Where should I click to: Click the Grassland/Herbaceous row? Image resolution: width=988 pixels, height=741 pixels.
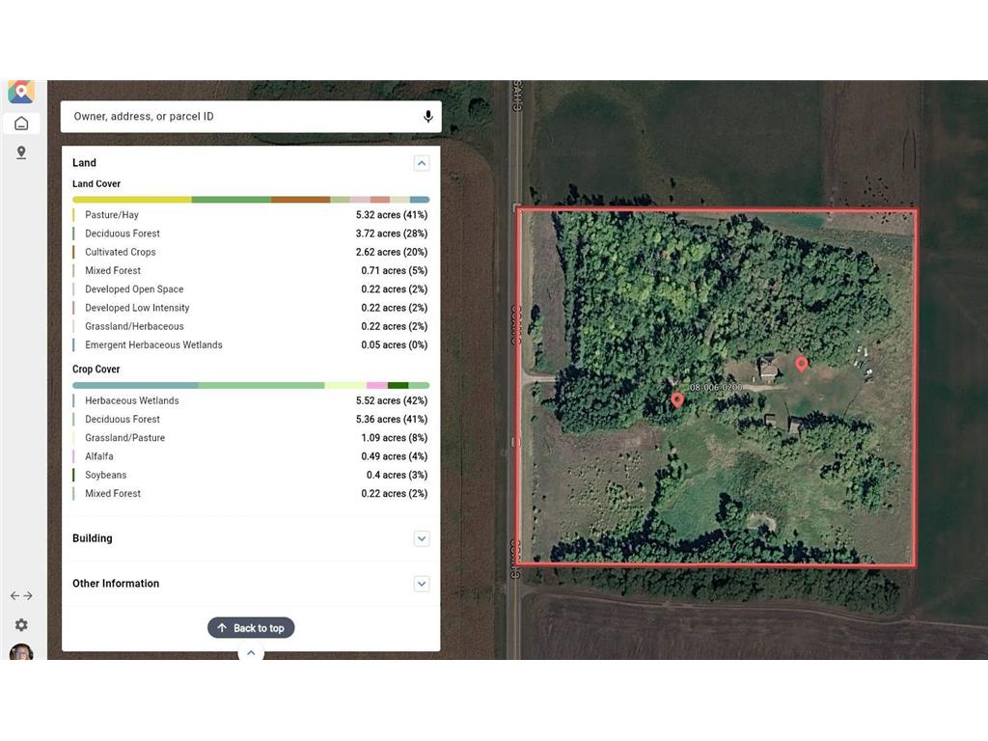pyautogui.click(x=250, y=326)
